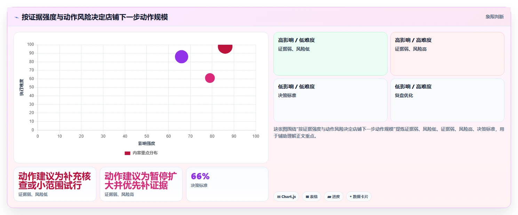Click 证据弱、风险高 under the pink headline
The image size is (518, 215).
point(119,195)
